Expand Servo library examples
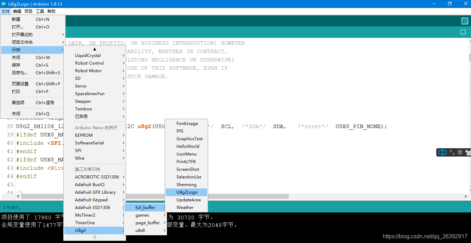This screenshot has height=243, width=471. [94, 86]
